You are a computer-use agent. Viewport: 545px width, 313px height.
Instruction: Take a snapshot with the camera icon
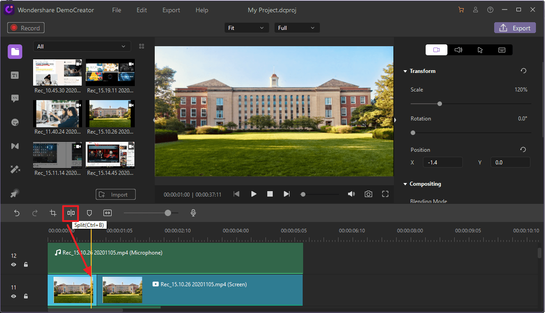coord(368,194)
